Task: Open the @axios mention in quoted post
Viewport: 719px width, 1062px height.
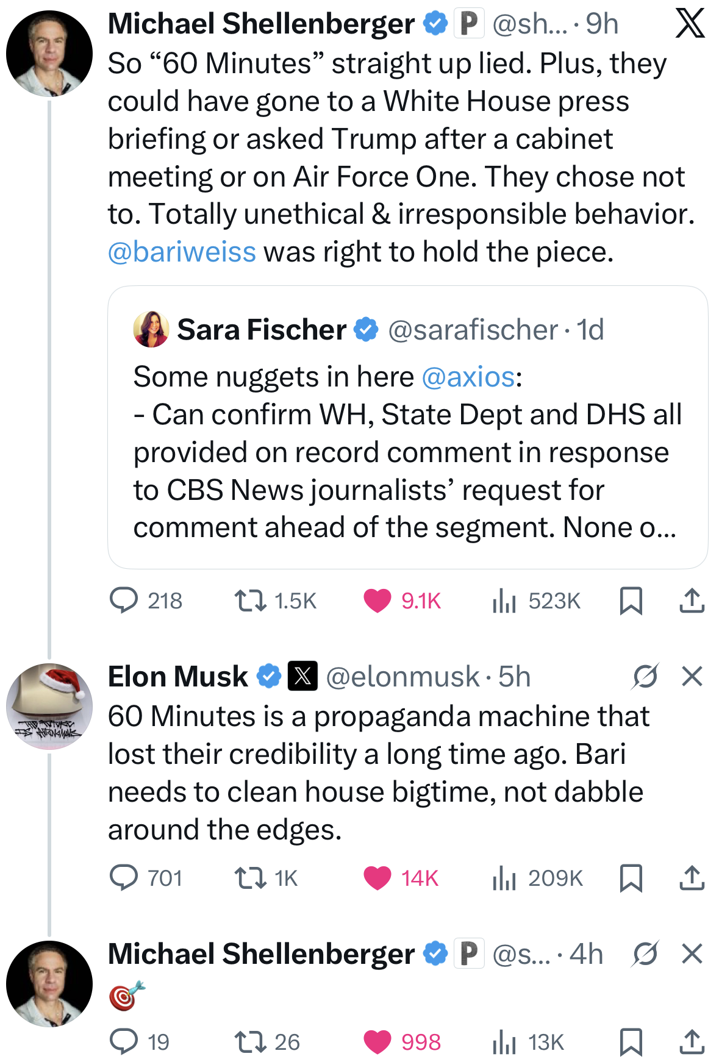Action: click(x=468, y=377)
